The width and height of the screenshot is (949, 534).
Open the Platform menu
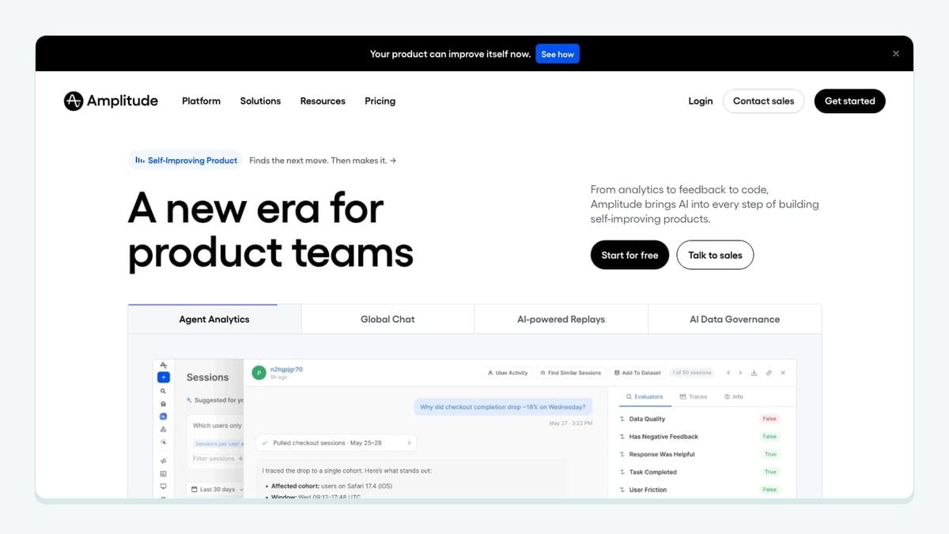tap(201, 101)
